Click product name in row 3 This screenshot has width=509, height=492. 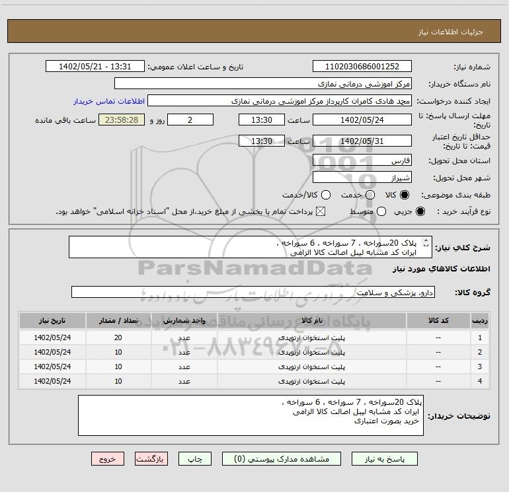311,367
